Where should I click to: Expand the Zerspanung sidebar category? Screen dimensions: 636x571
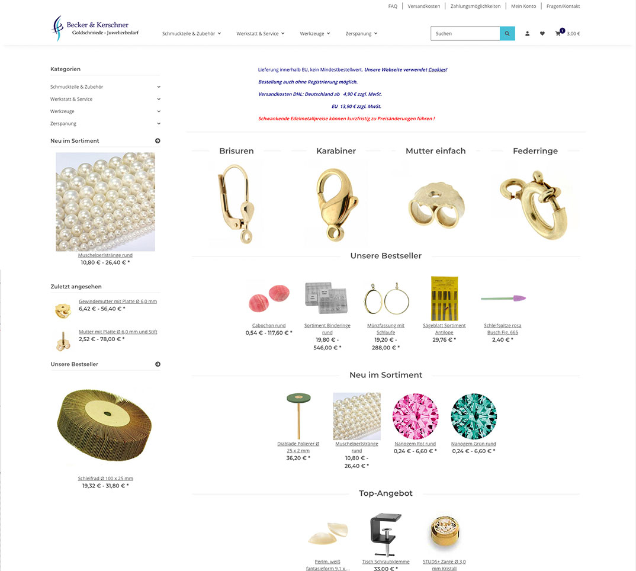(x=159, y=123)
